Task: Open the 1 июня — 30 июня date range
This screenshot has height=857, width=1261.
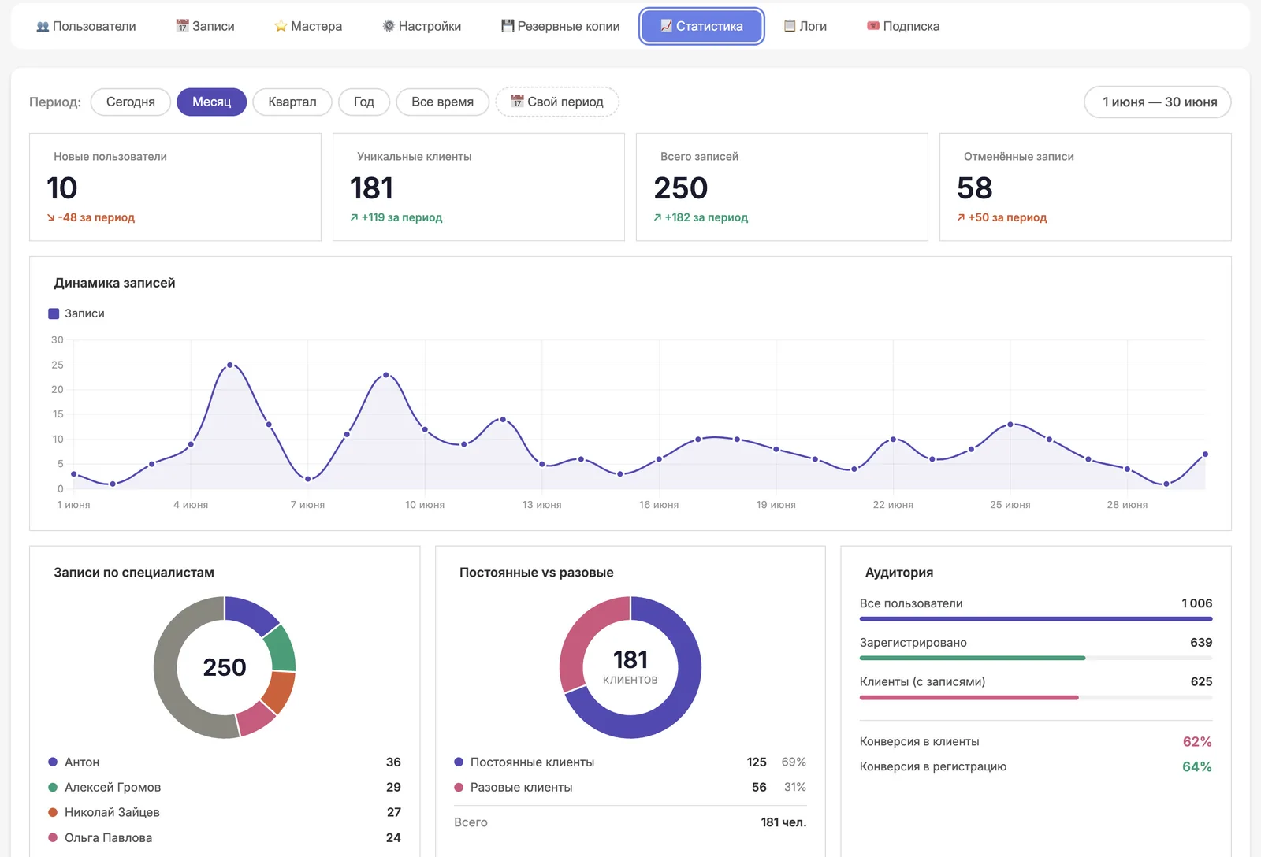Action: [x=1158, y=102]
